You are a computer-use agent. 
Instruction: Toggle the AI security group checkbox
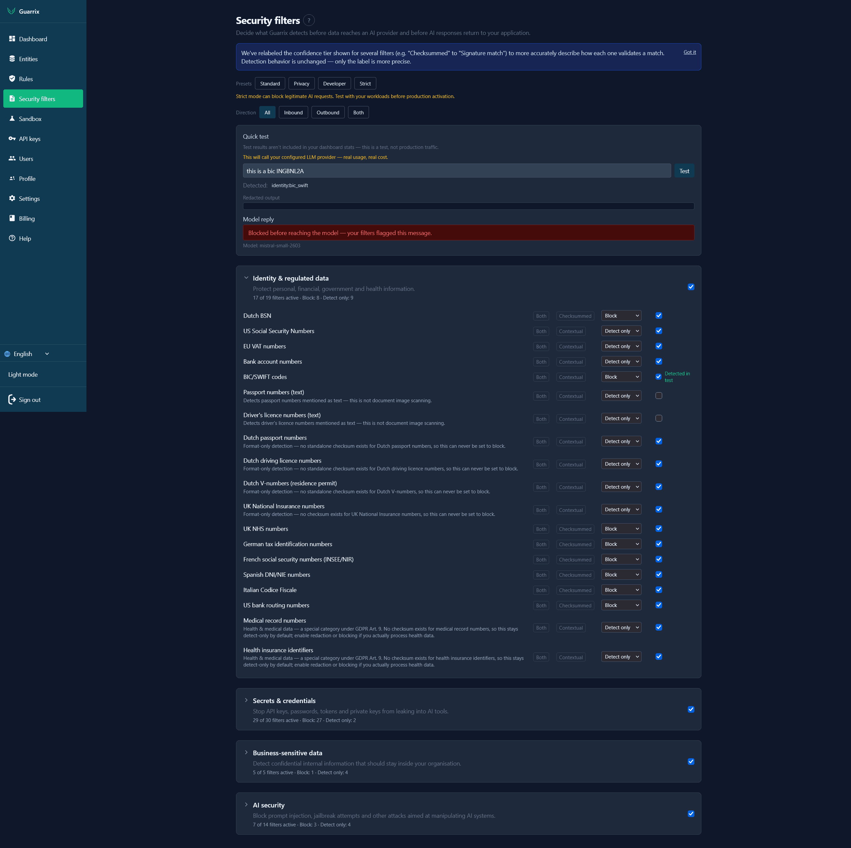[x=691, y=814]
